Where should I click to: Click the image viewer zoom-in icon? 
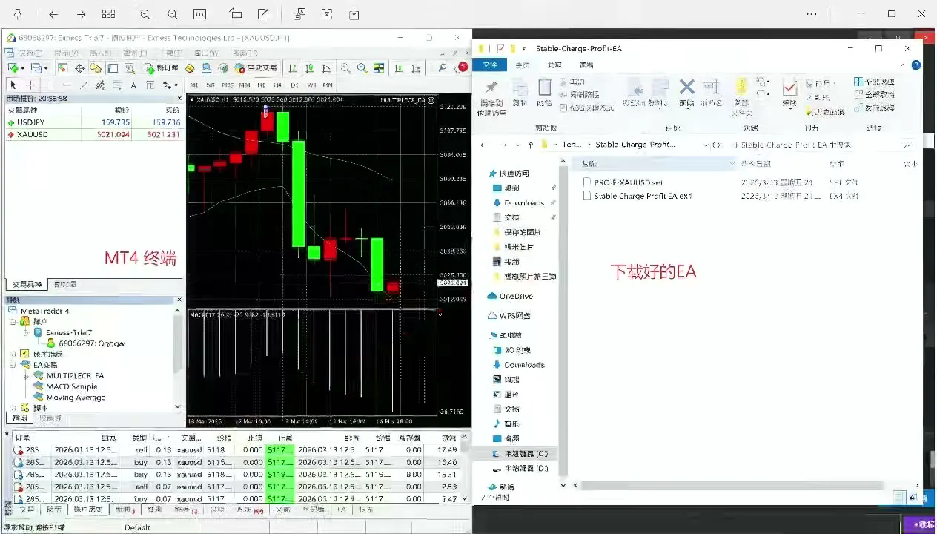(x=145, y=14)
